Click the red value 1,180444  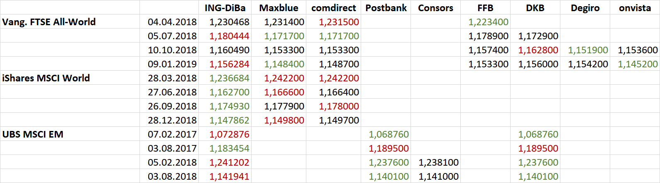[x=229, y=36]
